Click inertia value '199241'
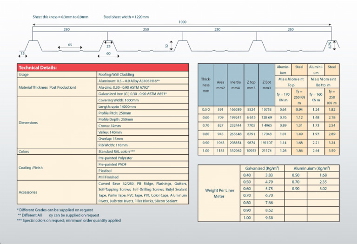The width and height of the screenshot is (357, 244). coord(235,118)
